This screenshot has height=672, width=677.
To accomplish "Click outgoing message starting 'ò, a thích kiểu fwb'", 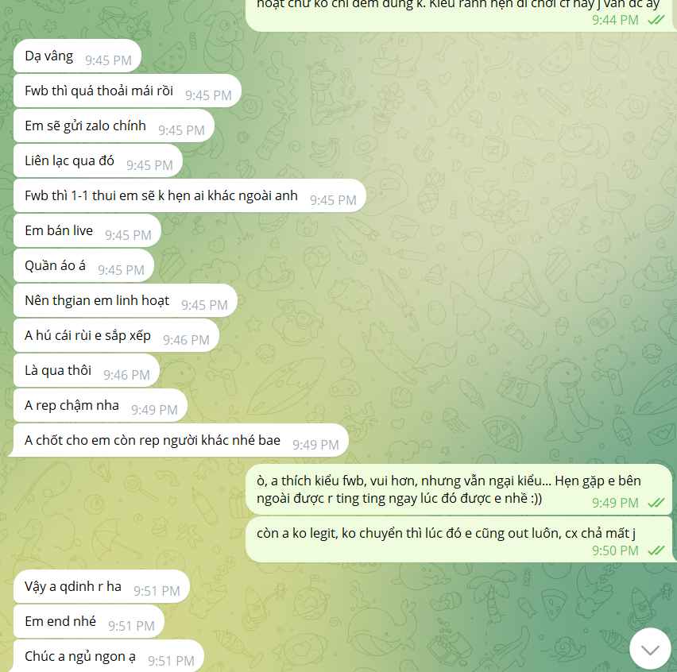I will coord(459,490).
